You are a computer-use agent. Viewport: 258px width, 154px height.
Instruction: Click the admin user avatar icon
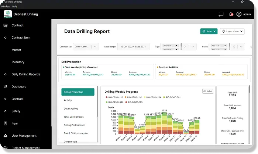239,14
